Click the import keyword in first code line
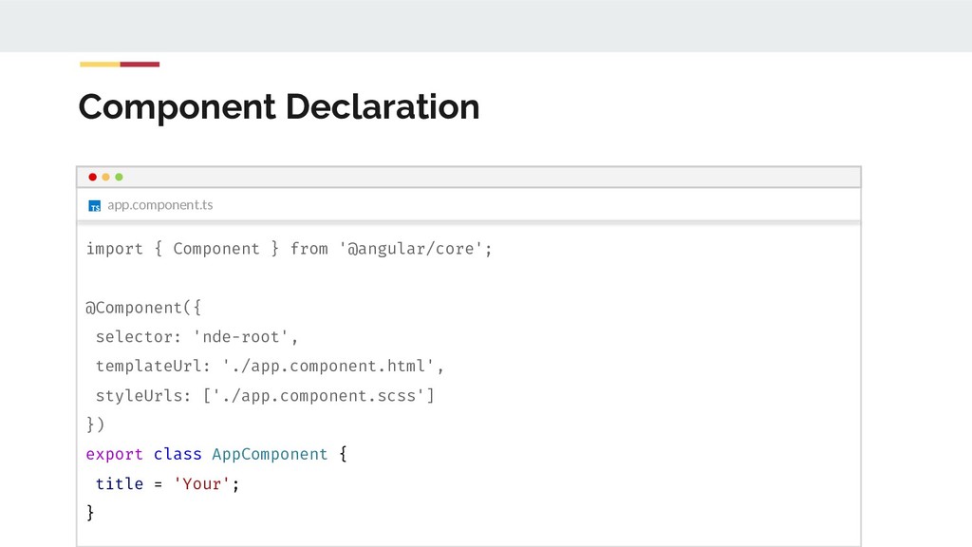The width and height of the screenshot is (972, 547). tap(114, 249)
